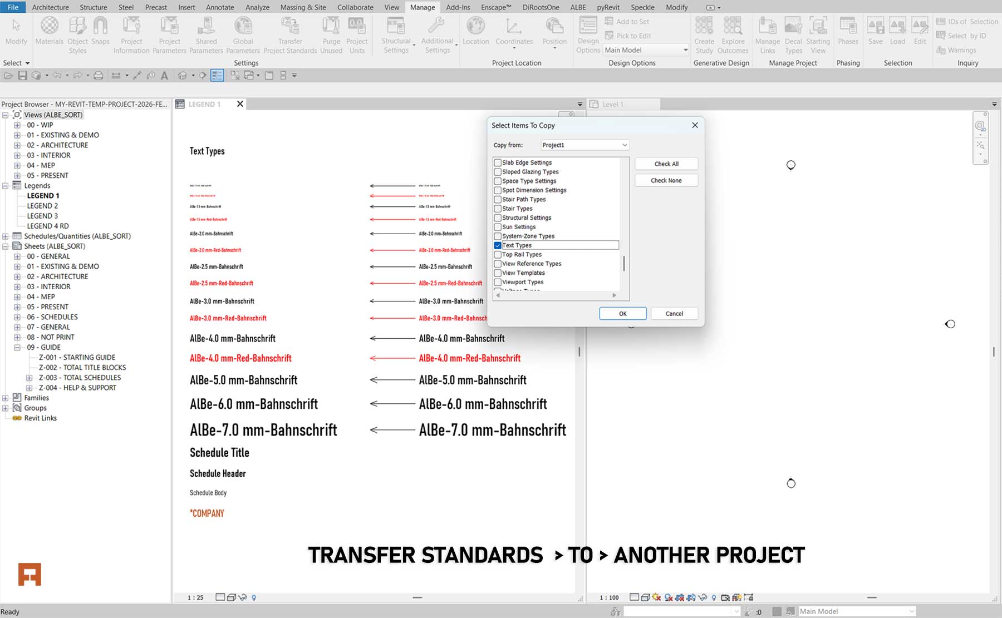Open the Phases tool
This screenshot has height=618, width=1002.
pos(848,33)
